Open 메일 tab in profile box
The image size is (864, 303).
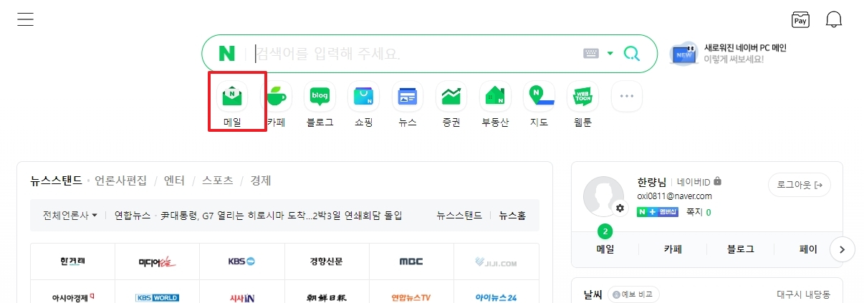point(605,249)
